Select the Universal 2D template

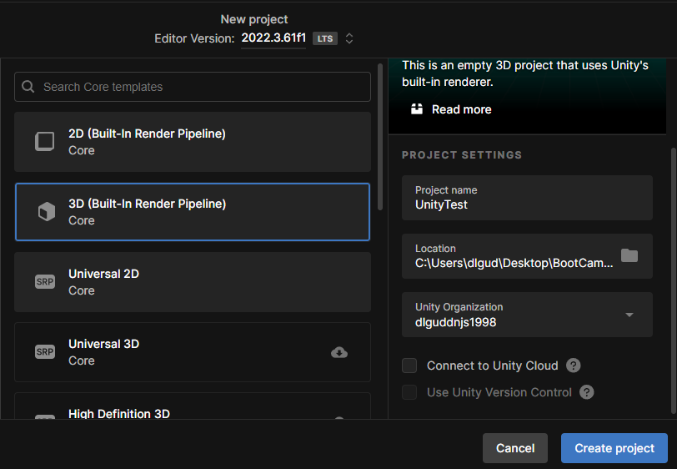click(193, 282)
